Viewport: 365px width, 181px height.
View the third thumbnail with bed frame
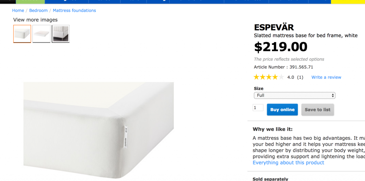coord(61,34)
